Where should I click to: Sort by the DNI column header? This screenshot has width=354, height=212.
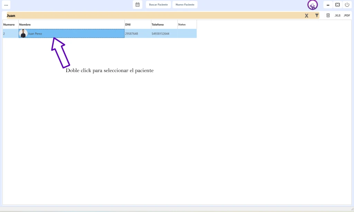coord(138,24)
